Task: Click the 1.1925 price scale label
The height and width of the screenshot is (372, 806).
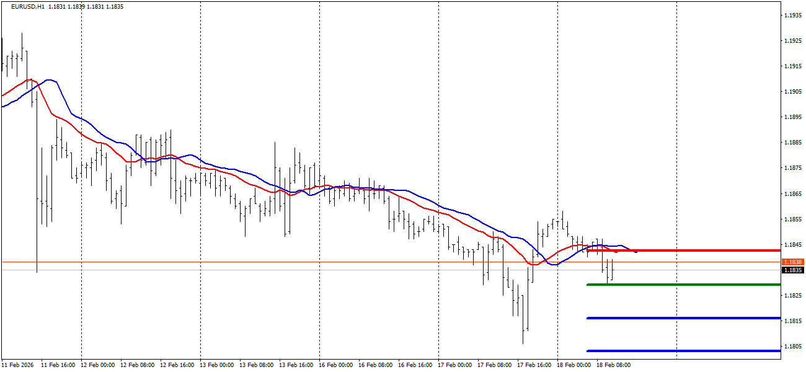Action: [794, 41]
